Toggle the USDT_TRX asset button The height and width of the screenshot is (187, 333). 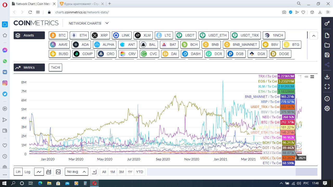[x=246, y=35]
